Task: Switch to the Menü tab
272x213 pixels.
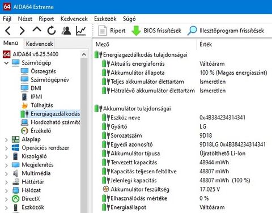Action: [11, 43]
